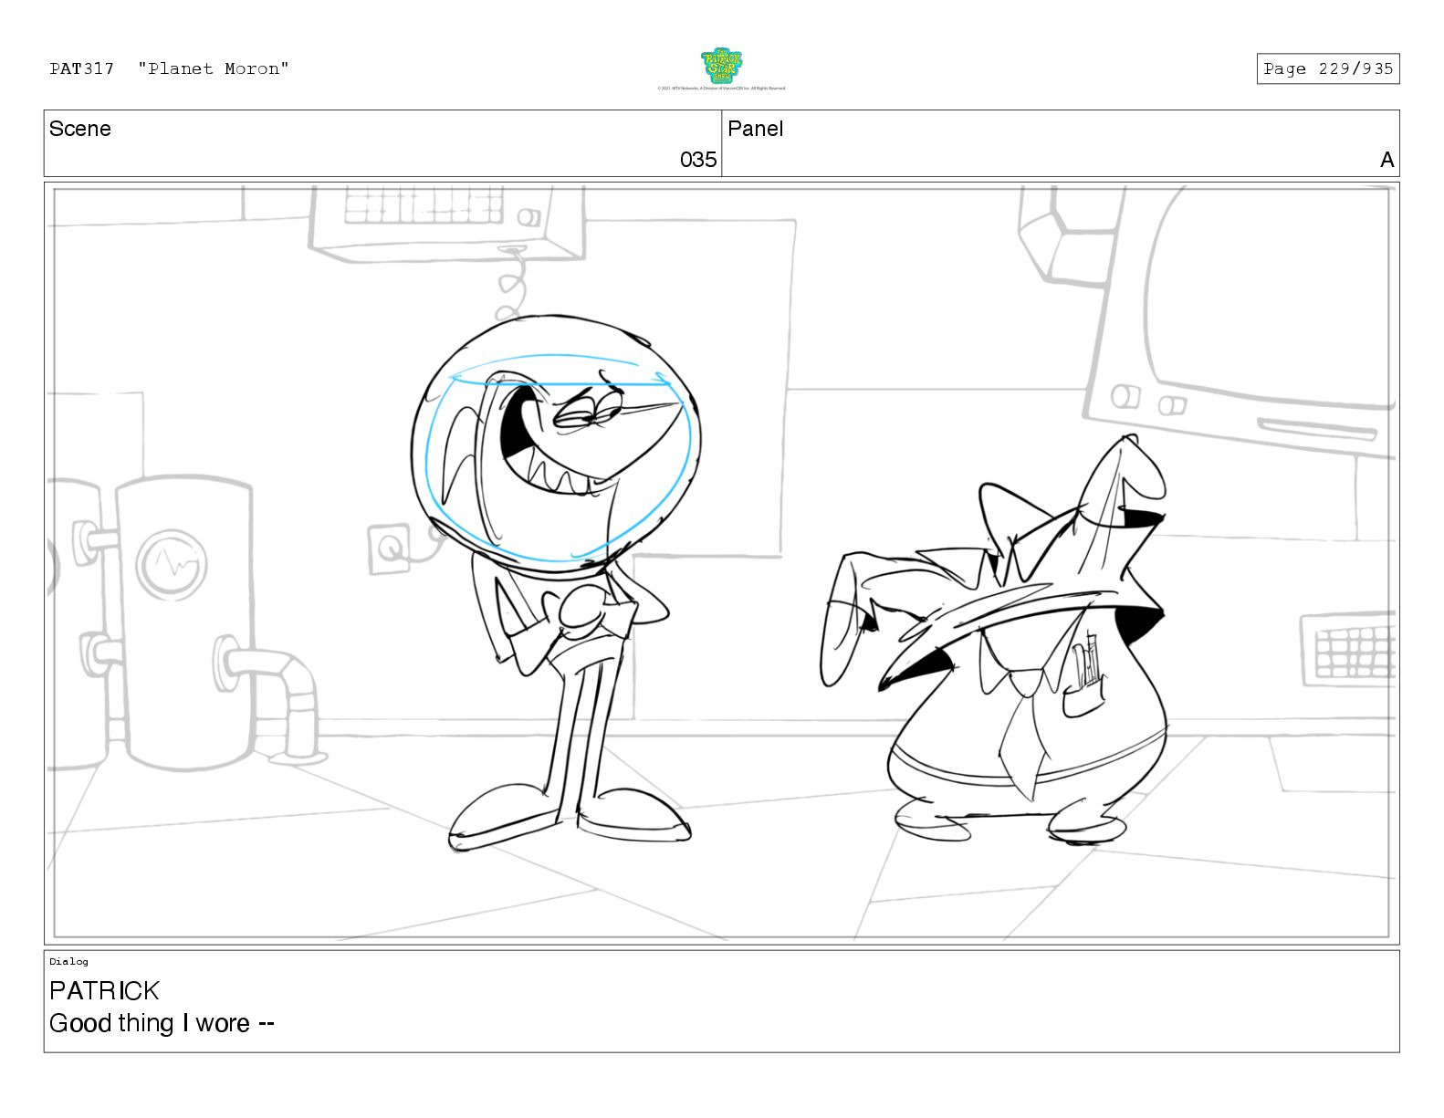Click the scene number 035
This screenshot has height=1118, width=1444.
[x=698, y=160]
